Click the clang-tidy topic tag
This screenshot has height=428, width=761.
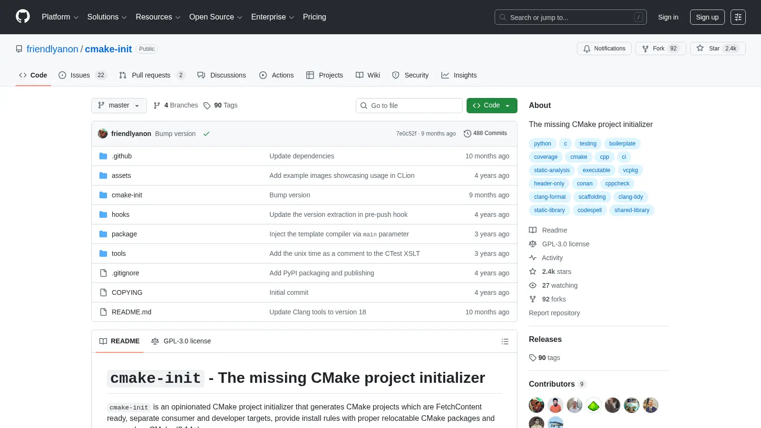coord(631,197)
